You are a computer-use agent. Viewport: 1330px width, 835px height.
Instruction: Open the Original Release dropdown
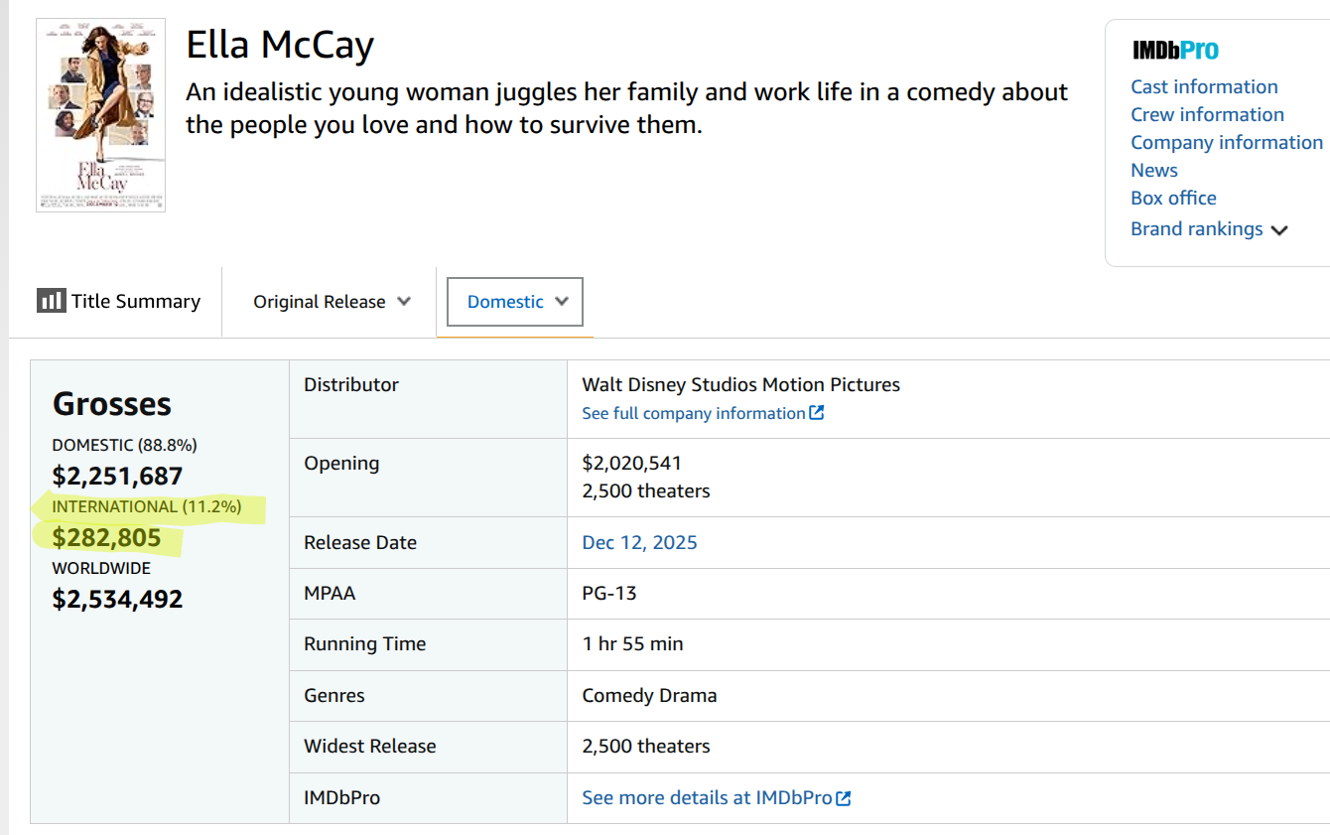(332, 302)
